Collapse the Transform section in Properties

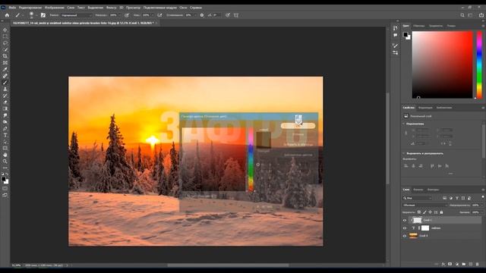coord(404,124)
